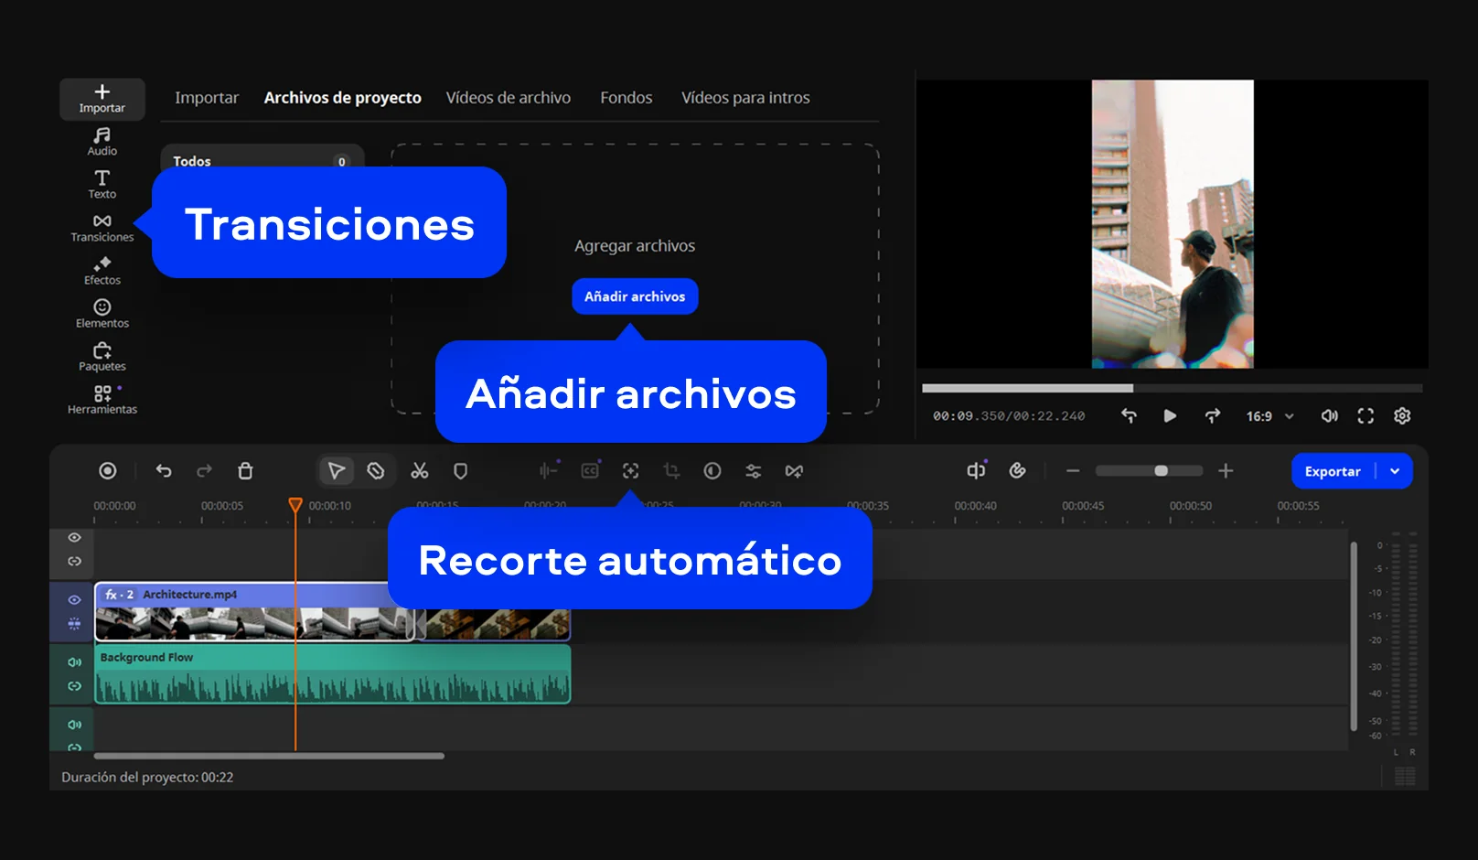The height and width of the screenshot is (860, 1478).
Task: Click the scissors split-clip icon
Action: point(420,471)
